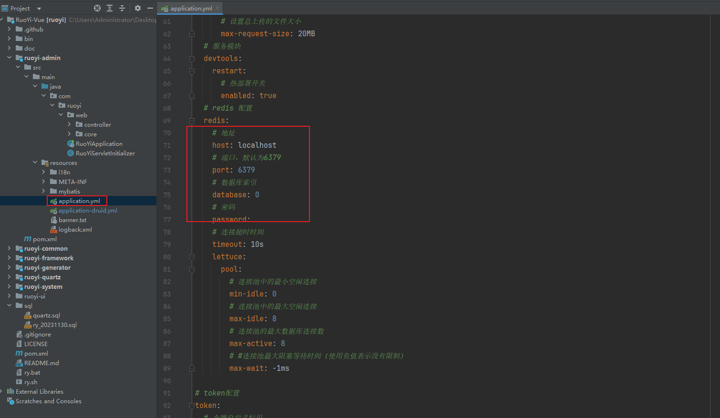Collapse the java source folder
720x418 pixels.
point(35,86)
